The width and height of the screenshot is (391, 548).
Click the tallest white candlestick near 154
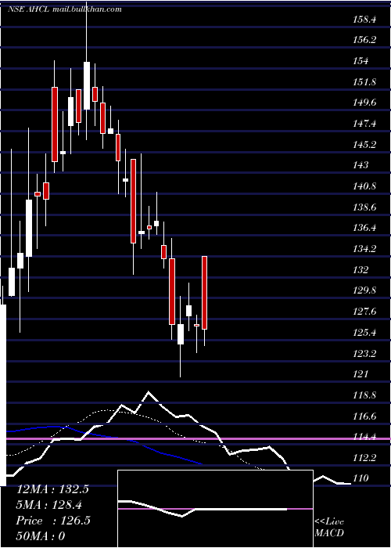86,85
